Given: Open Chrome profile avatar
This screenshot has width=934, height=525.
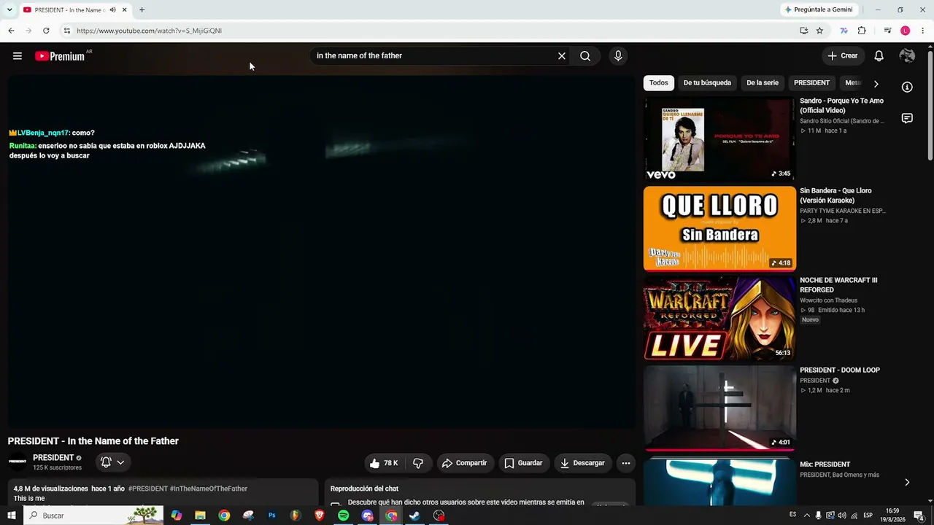Looking at the screenshot, I should [x=906, y=31].
